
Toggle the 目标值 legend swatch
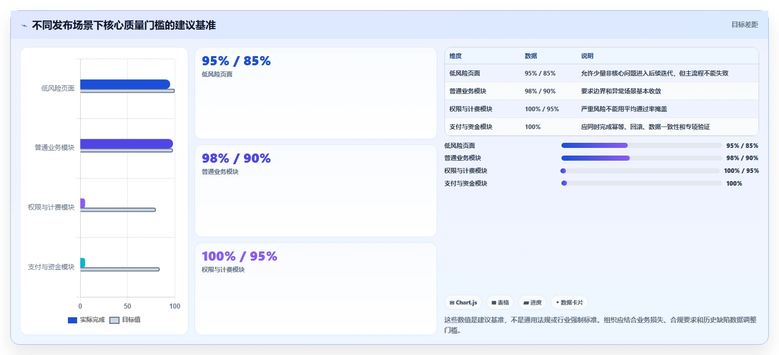[x=114, y=320]
